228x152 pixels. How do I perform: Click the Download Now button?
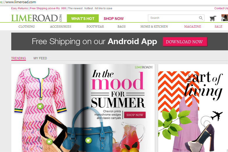pyautogui.click(x=185, y=42)
